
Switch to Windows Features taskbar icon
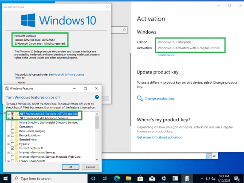[187, 179]
